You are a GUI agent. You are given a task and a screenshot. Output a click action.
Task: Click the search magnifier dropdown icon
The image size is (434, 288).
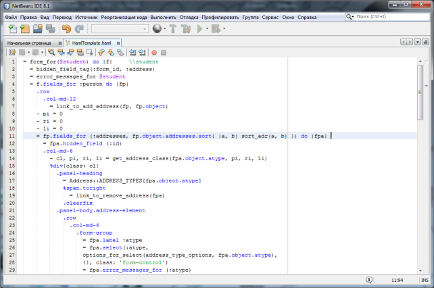350,17
